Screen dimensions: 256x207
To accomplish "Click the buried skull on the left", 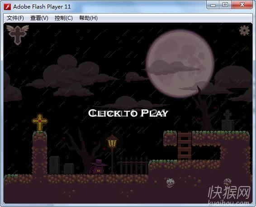I will [x=170, y=183].
